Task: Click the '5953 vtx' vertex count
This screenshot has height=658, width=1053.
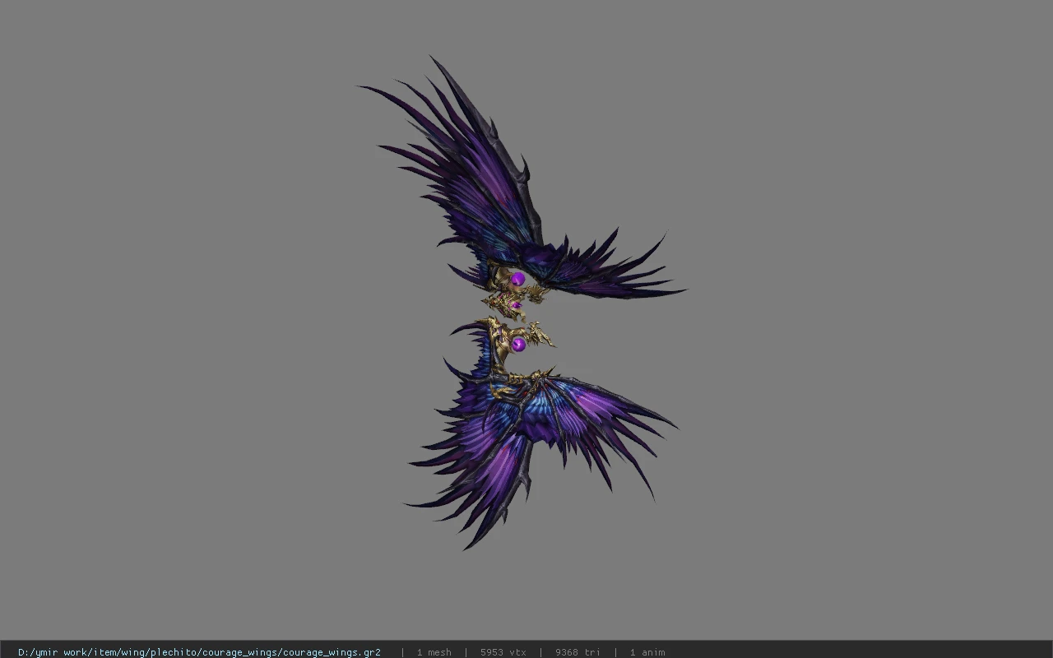Action: 503,652
